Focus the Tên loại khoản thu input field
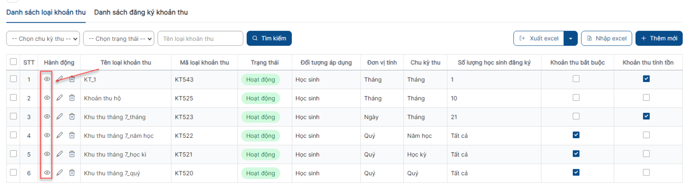Image resolution: width=689 pixels, height=194 pixels. [201, 38]
